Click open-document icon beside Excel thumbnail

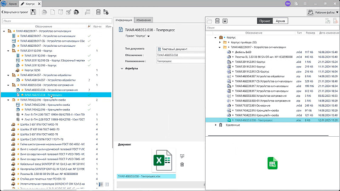182,156
